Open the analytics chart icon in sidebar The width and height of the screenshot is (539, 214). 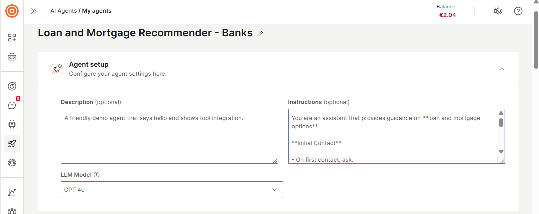tap(12, 192)
